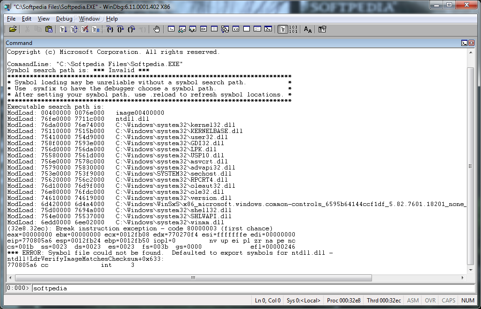Click the Paste toolbar icon
481x309 pixels.
coord(49,29)
